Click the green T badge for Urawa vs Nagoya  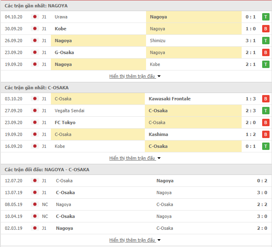pyautogui.click(x=265, y=17)
